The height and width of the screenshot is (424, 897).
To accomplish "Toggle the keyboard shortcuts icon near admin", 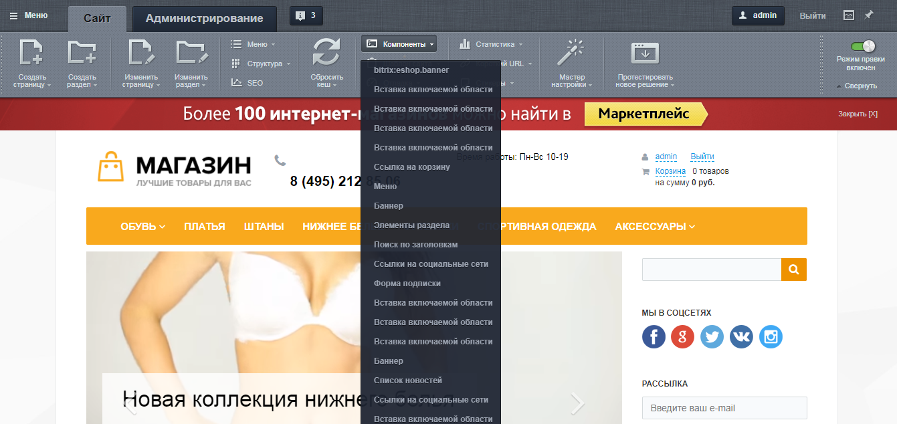I will (848, 15).
